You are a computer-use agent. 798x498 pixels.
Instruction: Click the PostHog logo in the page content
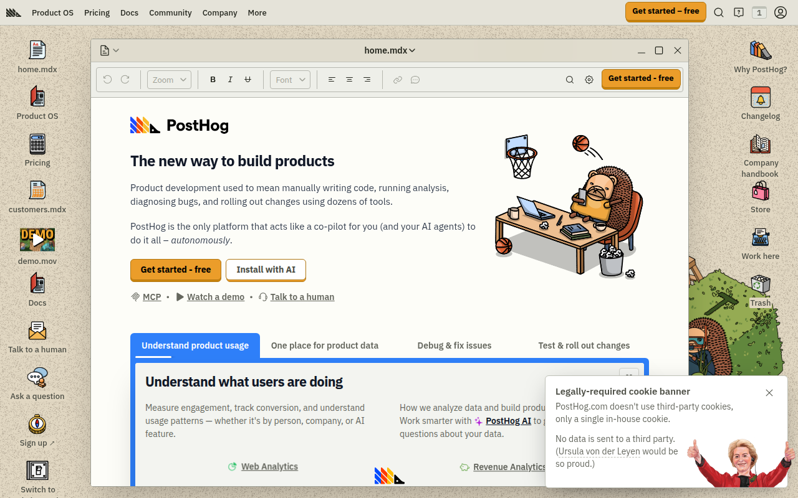180,126
